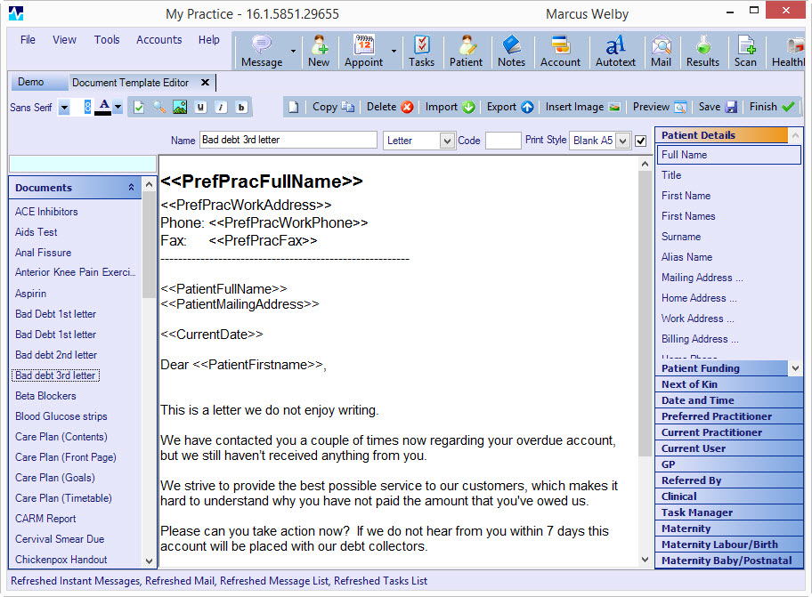812x597 pixels.
Task: Click the Autotext toolbar icon
Action: coord(615,51)
